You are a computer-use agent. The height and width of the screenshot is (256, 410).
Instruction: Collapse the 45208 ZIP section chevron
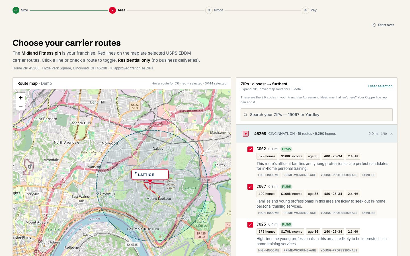(391, 134)
